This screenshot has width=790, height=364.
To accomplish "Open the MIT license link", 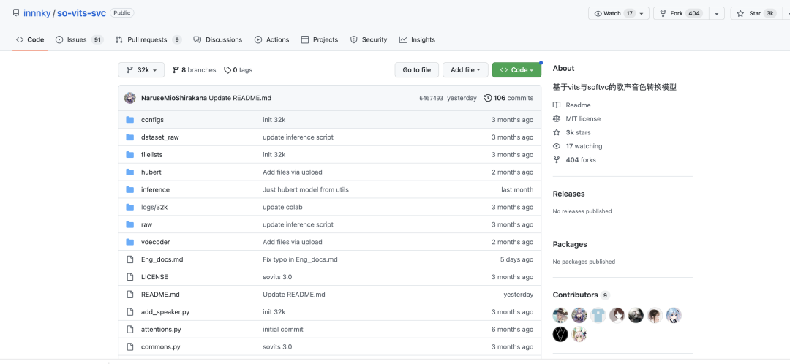I will pos(583,119).
